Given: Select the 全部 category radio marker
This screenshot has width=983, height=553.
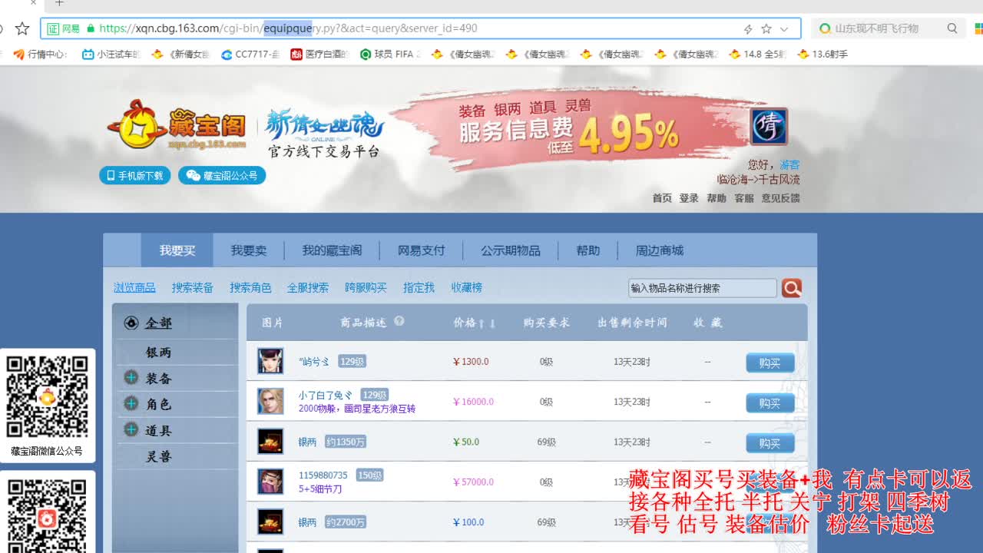Looking at the screenshot, I should click(x=131, y=323).
